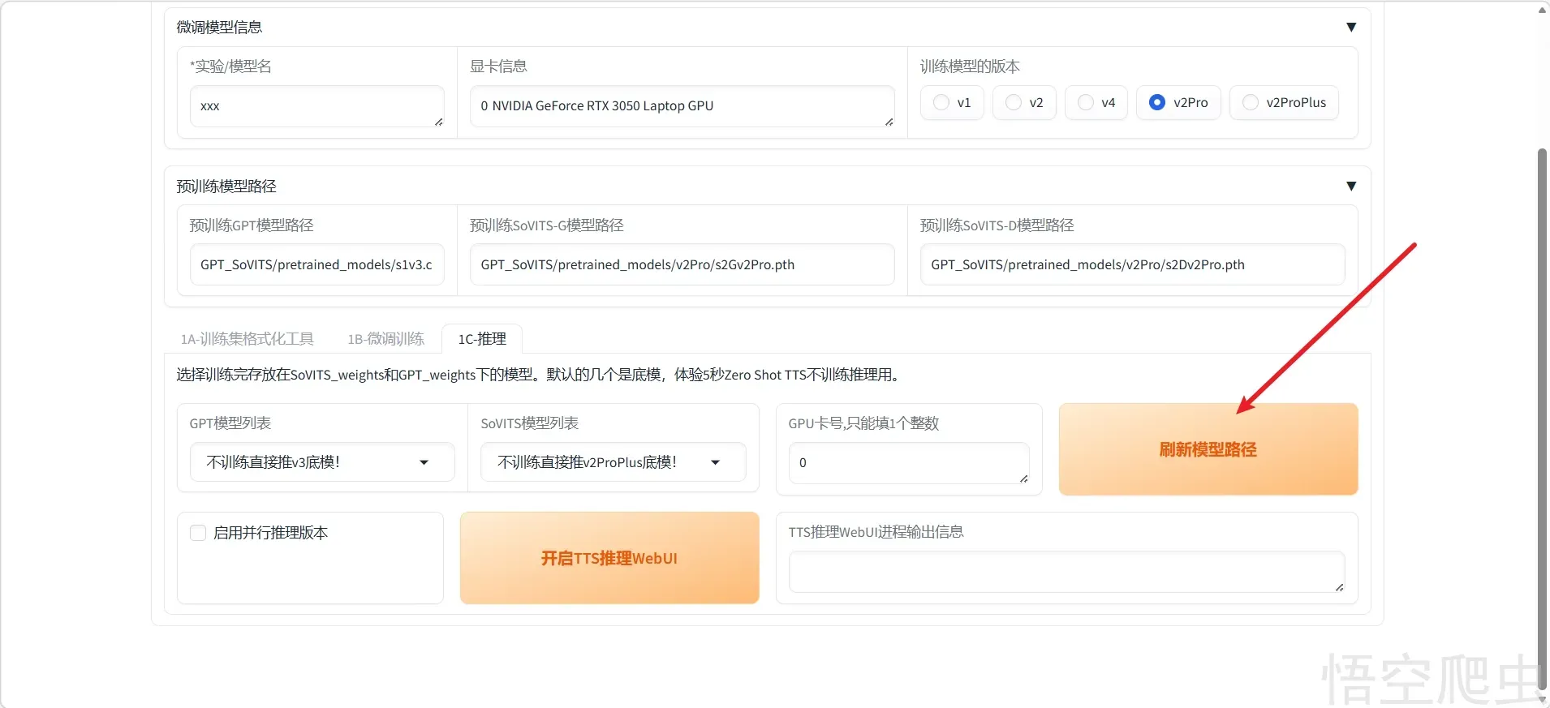Switch to the 1A-训练集格式化工具 tab

247,339
